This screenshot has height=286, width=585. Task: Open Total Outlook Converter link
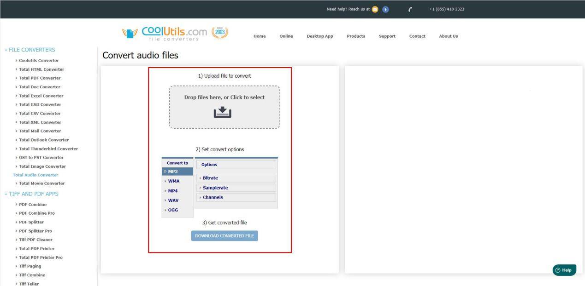pyautogui.click(x=44, y=140)
